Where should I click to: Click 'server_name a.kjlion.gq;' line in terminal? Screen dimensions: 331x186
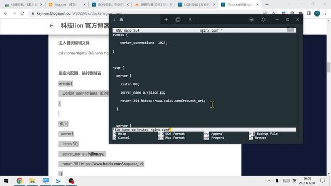pyautogui.click(x=143, y=92)
